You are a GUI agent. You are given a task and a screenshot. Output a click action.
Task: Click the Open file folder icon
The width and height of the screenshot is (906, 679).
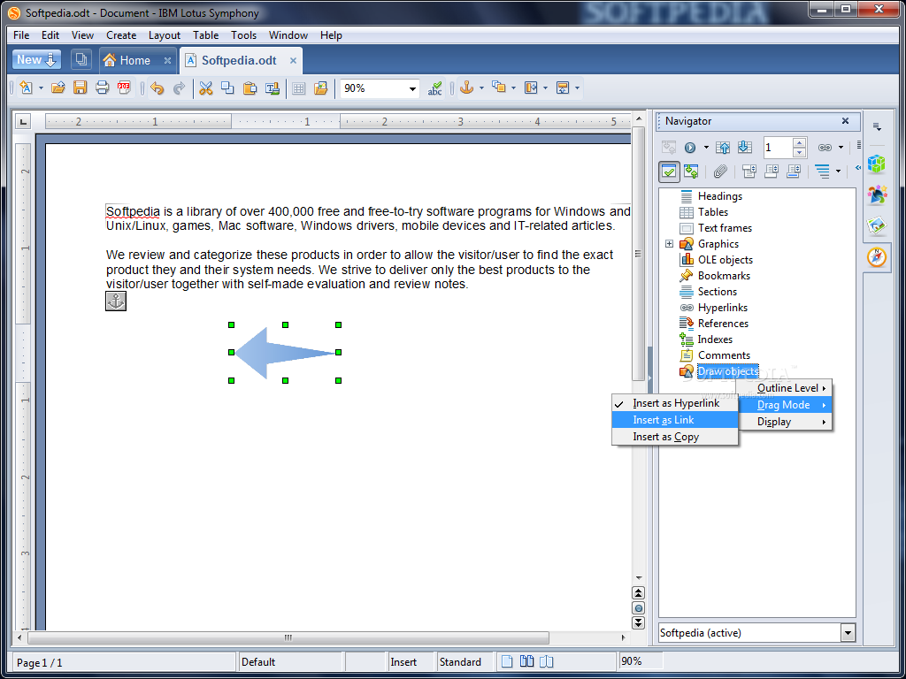[x=58, y=88]
